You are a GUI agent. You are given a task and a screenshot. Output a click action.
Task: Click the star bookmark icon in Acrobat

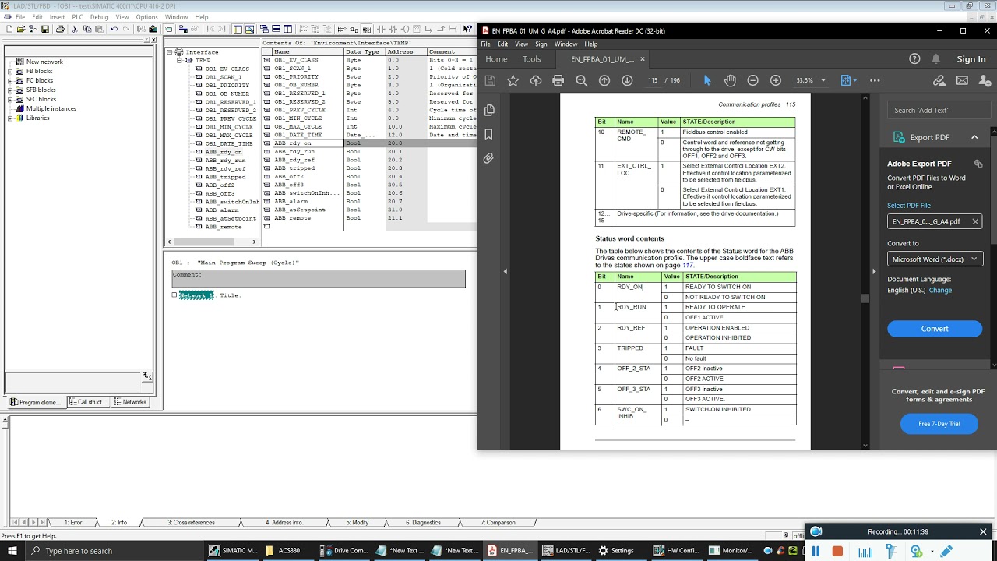513,80
